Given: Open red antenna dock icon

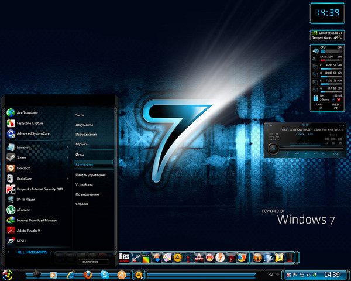Looking at the screenshot, I should coord(188,258).
